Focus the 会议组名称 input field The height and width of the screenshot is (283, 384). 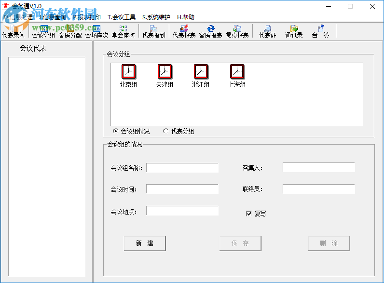[182, 168]
